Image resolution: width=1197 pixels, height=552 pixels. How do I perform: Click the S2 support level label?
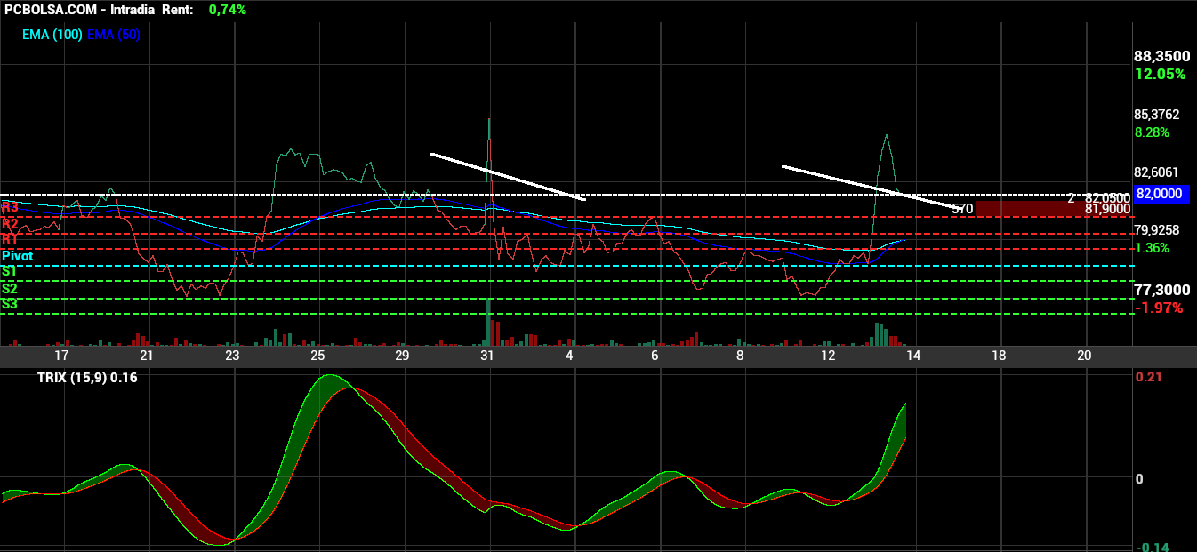(x=9, y=289)
